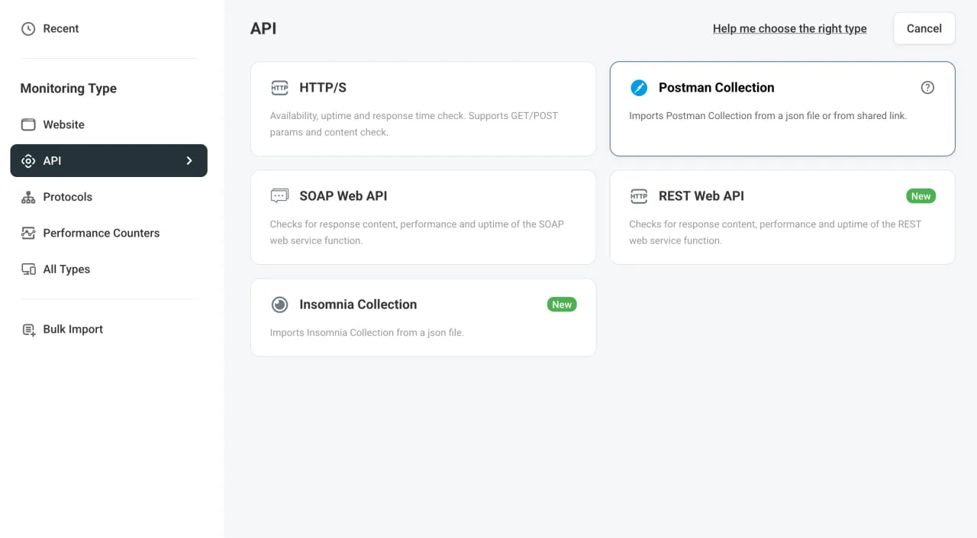Click the HTTP/S monitor icon
977x538 pixels.
279,87
